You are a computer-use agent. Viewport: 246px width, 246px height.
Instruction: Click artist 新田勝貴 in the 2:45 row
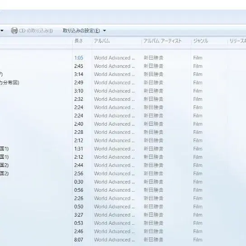(x=153, y=66)
